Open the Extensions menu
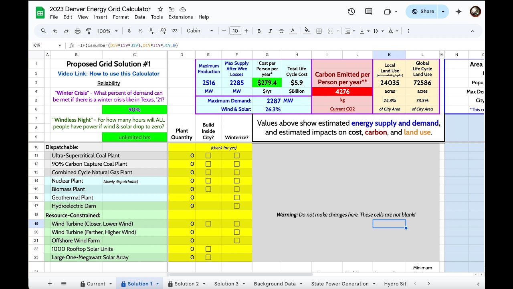Image resolution: width=513 pixels, height=289 pixels. (x=181, y=17)
